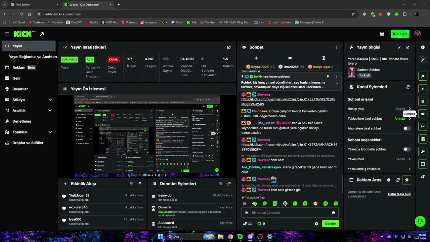Image resolution: width=430 pixels, height=242 pixels.
Task: Pop out the Kanal Eylemleri panel
Action: click(407, 87)
